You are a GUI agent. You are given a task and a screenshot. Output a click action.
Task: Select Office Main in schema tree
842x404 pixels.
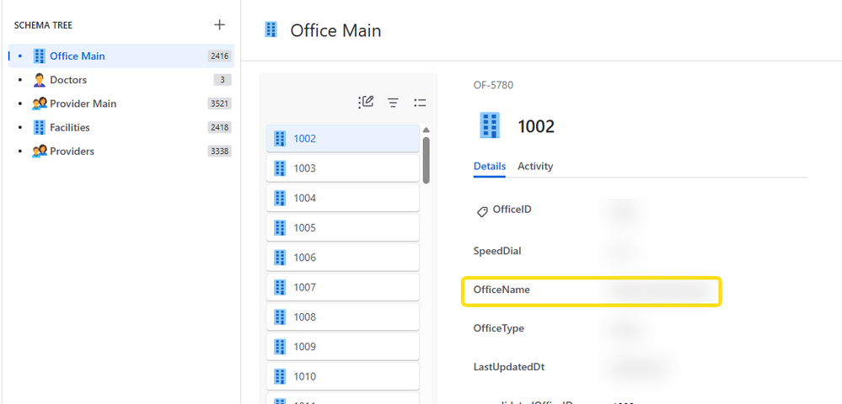[78, 56]
